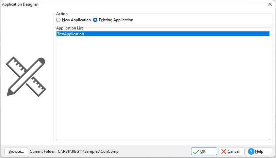
Task: Select the Existing Application radio button
Action: 95,20
